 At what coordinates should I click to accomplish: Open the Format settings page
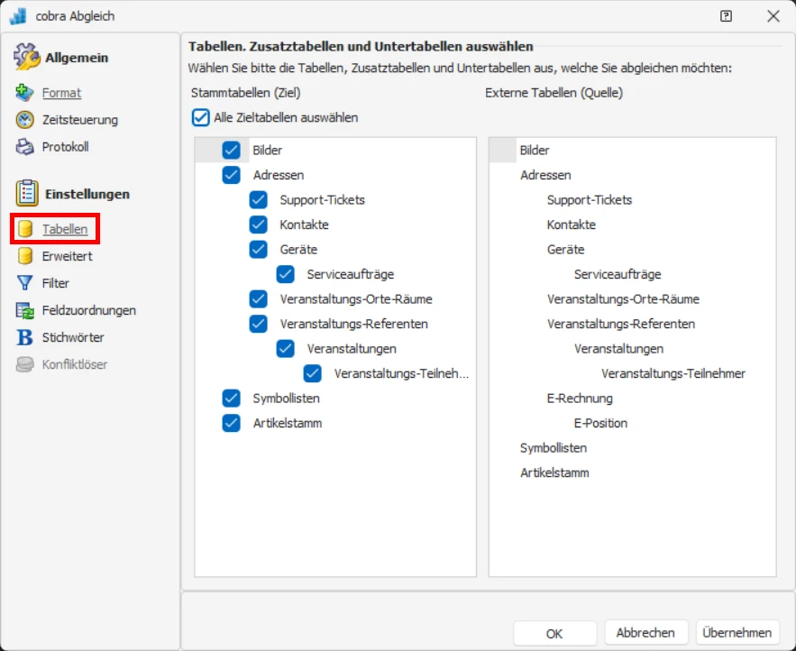(61, 93)
